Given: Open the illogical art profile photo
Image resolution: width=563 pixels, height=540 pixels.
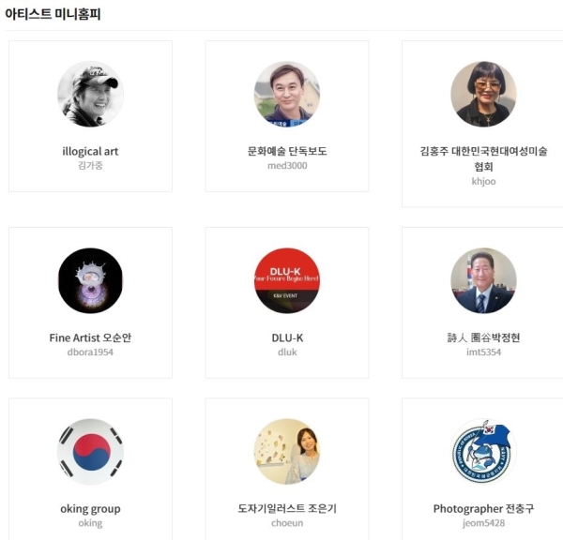Looking at the screenshot, I should [x=90, y=94].
